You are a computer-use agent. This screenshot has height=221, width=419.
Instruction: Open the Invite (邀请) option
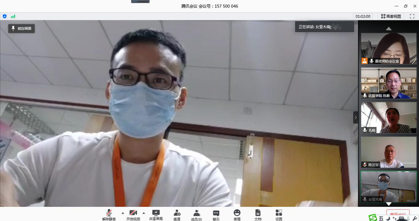click(x=177, y=214)
